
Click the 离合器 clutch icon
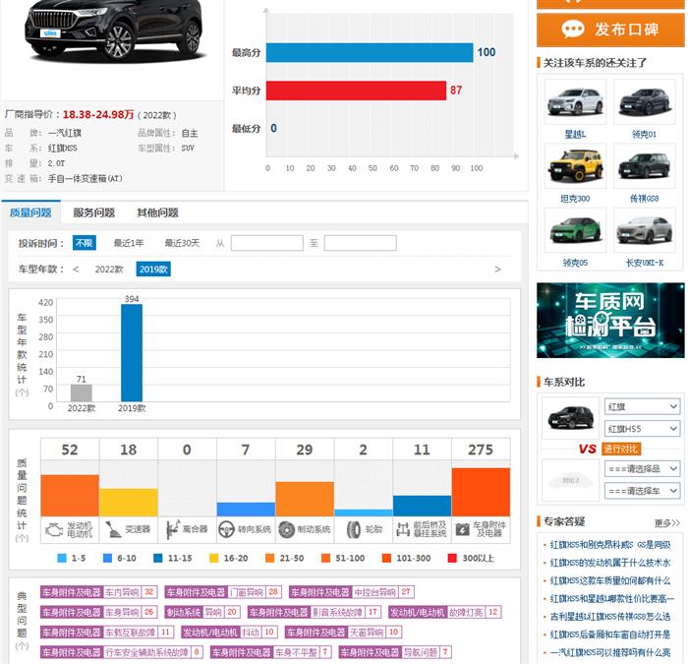tap(173, 529)
